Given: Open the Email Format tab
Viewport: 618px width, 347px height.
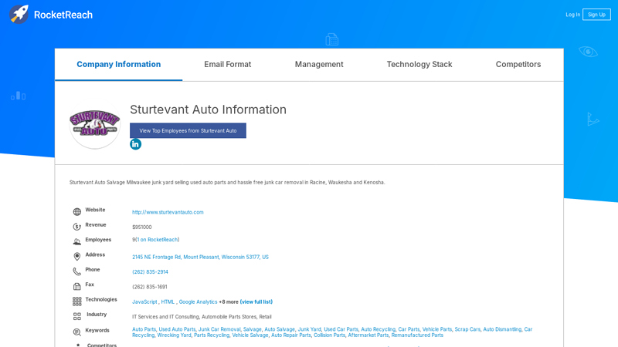Looking at the screenshot, I should (227, 64).
